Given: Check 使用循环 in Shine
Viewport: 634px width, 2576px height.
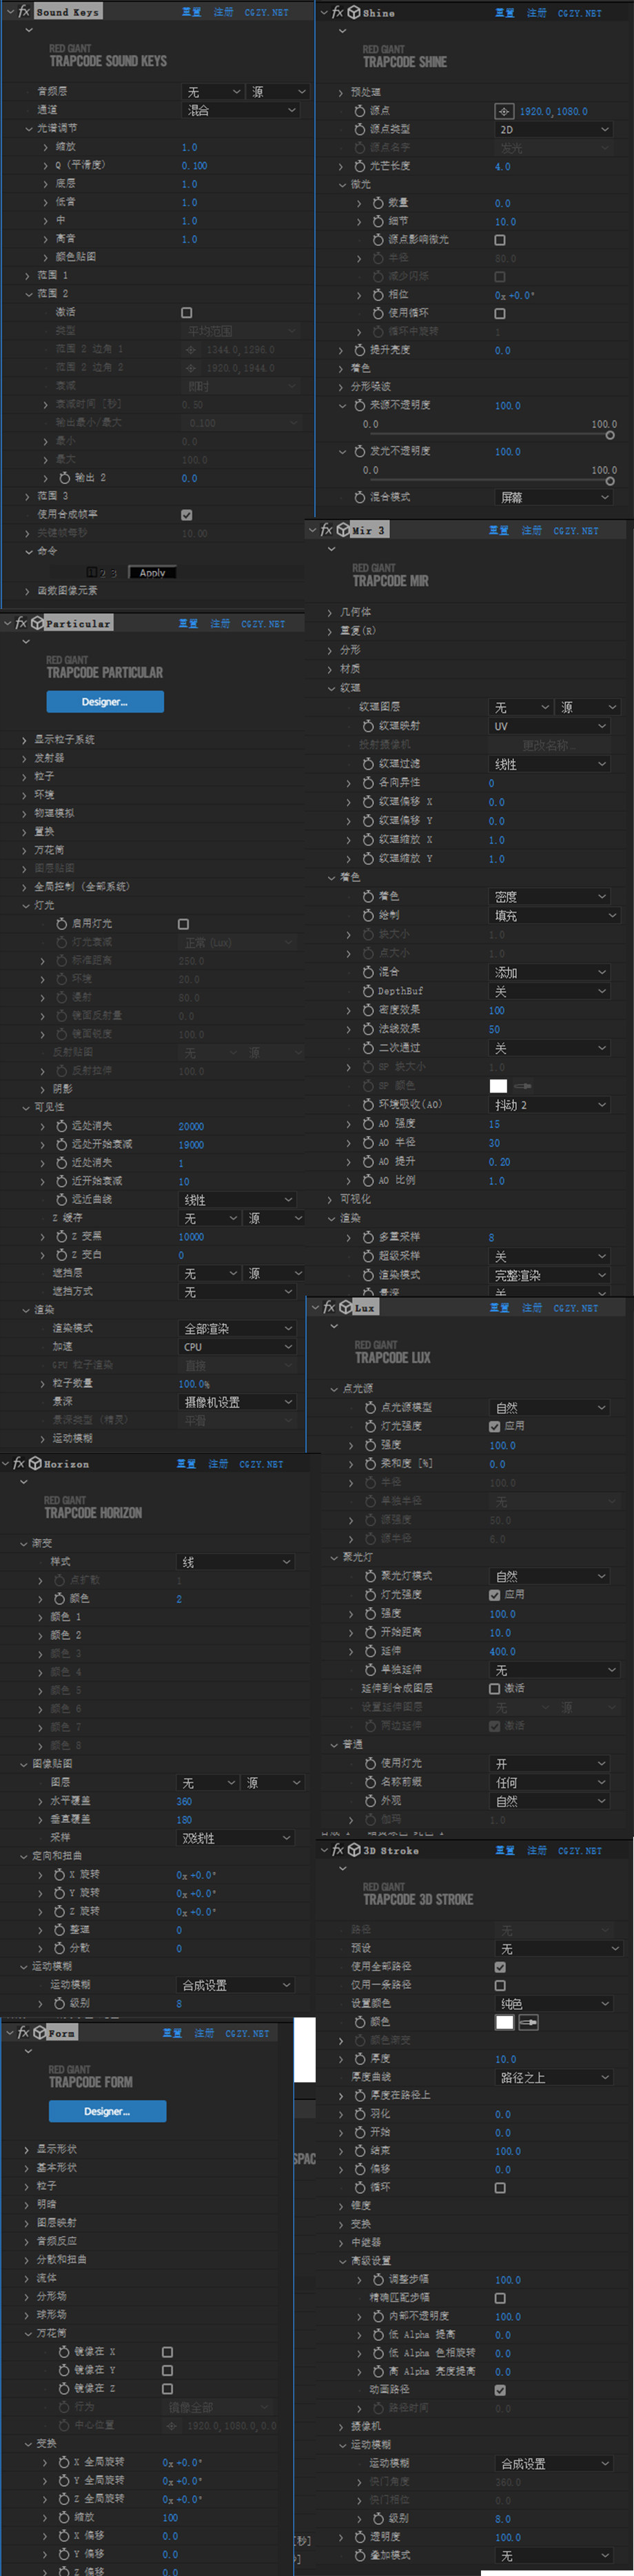Looking at the screenshot, I should point(500,313).
